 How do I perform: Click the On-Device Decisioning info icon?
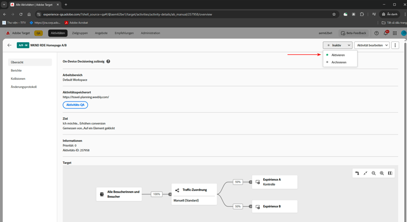tap(108, 61)
